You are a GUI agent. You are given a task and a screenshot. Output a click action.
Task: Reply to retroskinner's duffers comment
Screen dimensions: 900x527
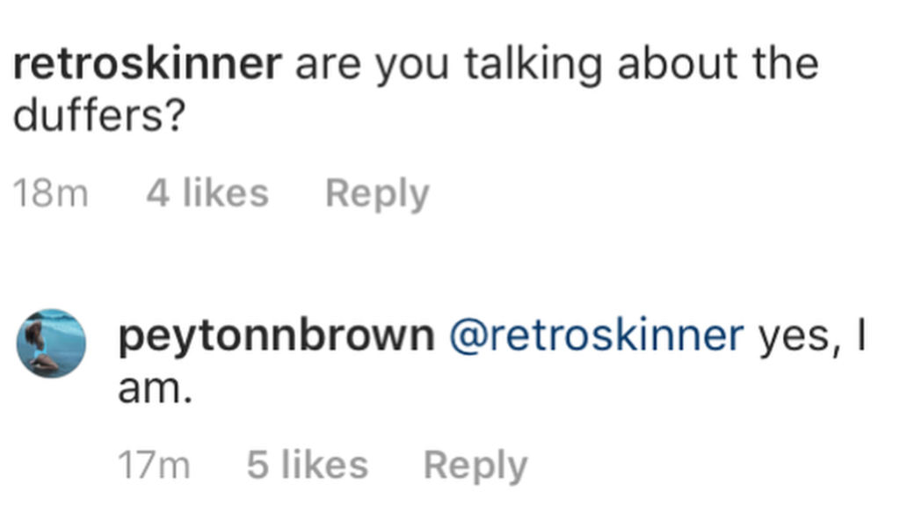click(377, 193)
